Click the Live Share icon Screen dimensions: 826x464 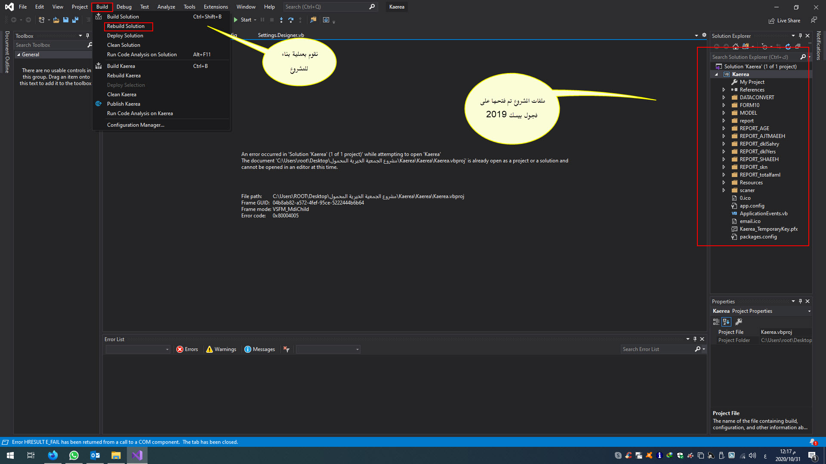pos(772,21)
